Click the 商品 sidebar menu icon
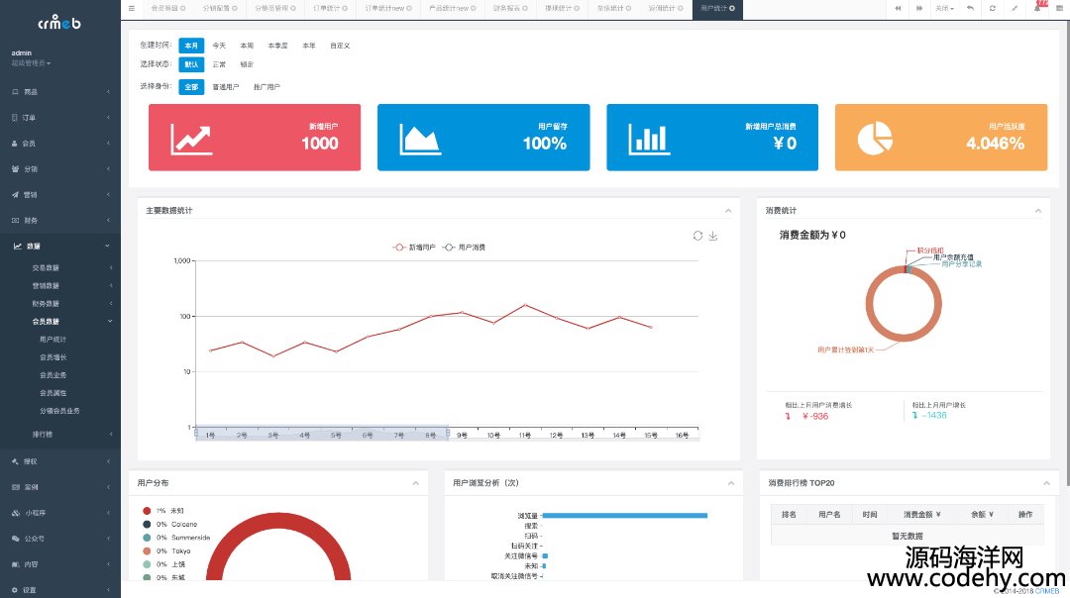 [15, 91]
